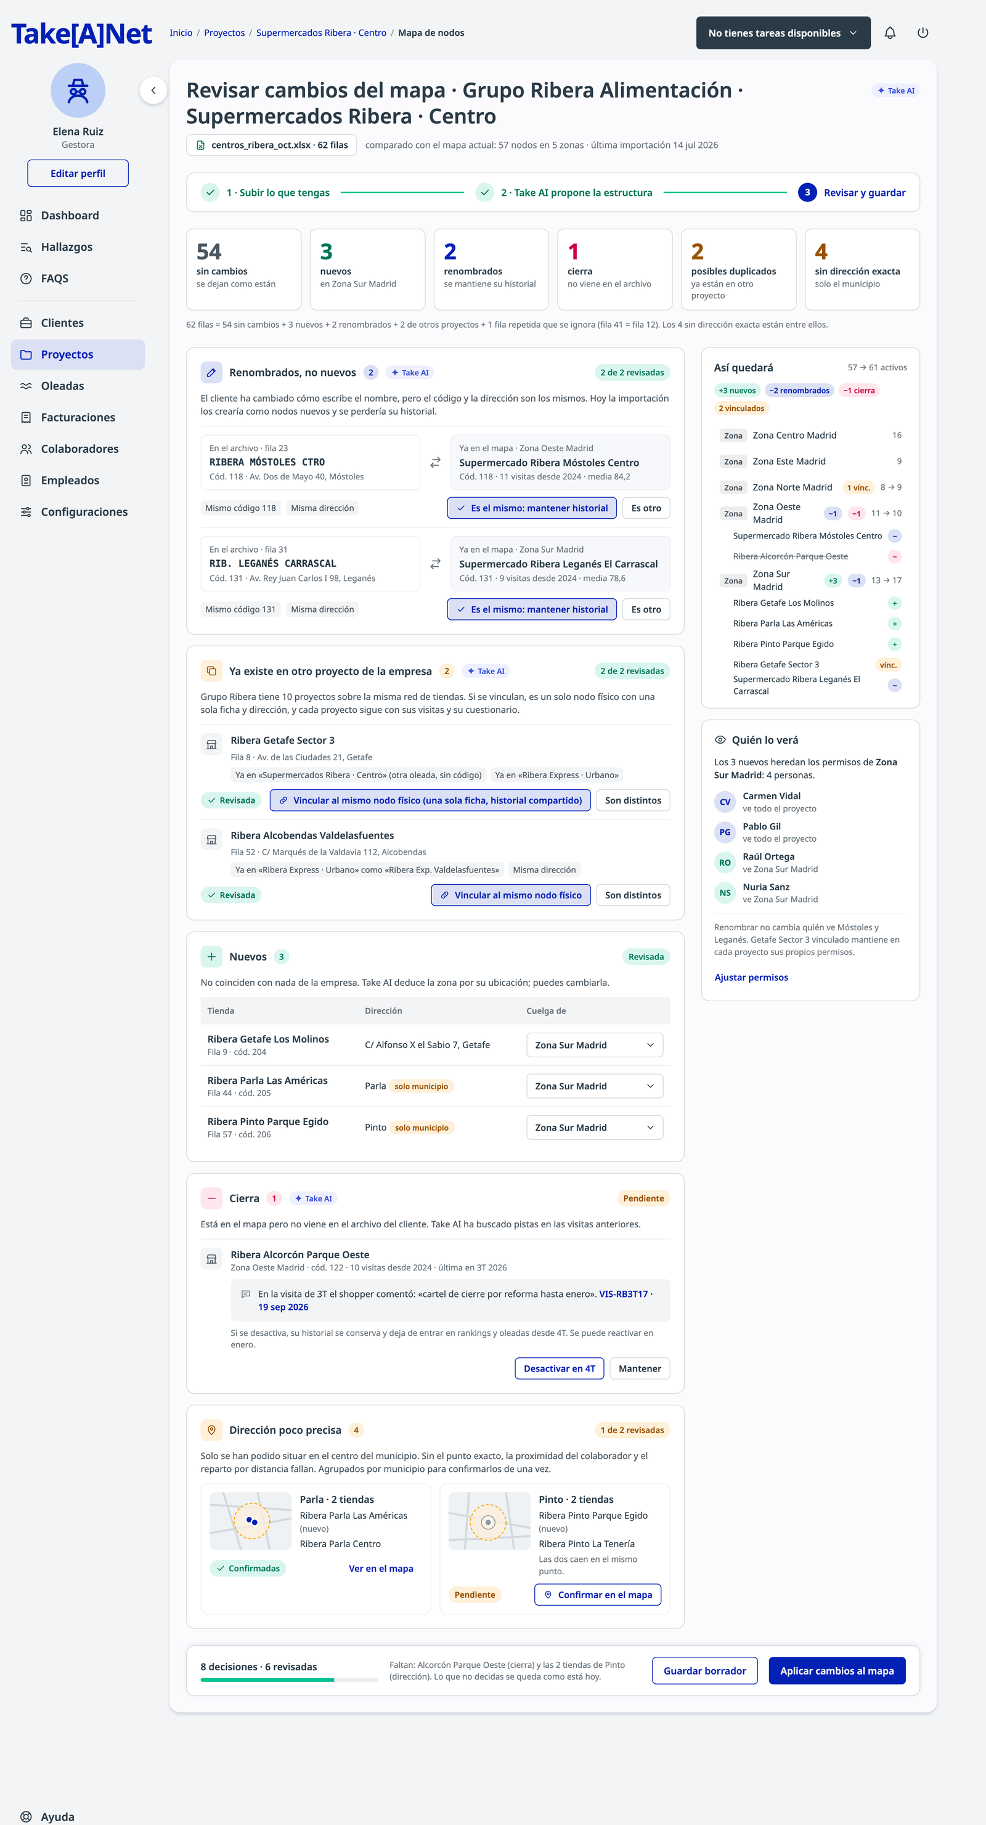986x1825 pixels.
Task: Click the decisions progress bar
Action: click(x=289, y=1680)
